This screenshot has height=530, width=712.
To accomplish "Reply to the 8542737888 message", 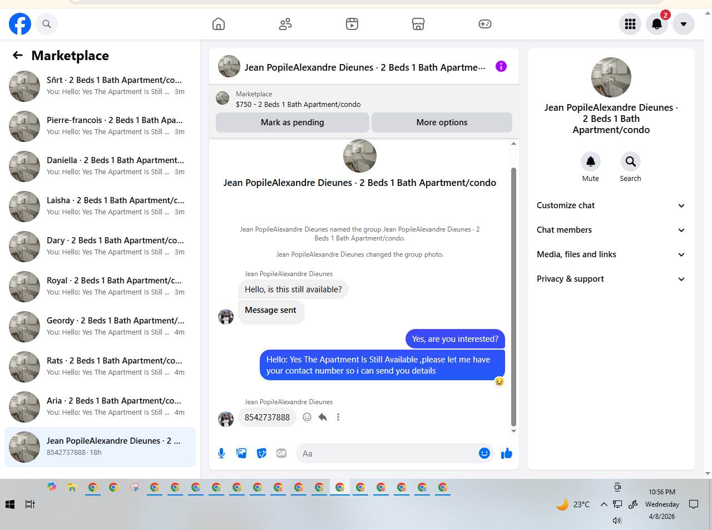I will pyautogui.click(x=323, y=417).
